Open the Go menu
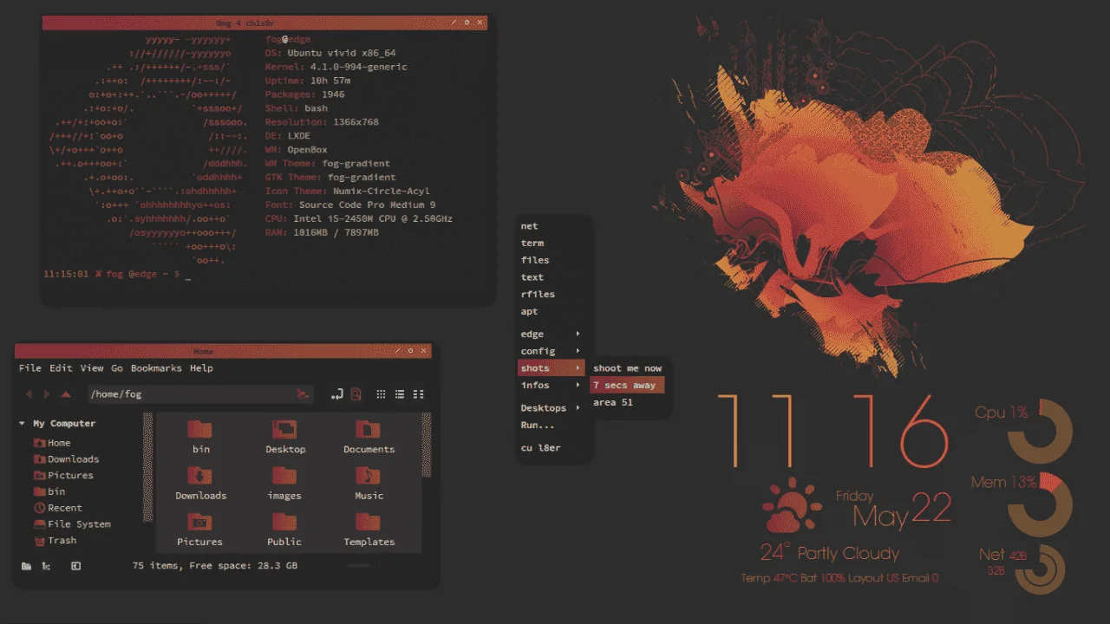This screenshot has height=624, width=1110. tap(117, 368)
